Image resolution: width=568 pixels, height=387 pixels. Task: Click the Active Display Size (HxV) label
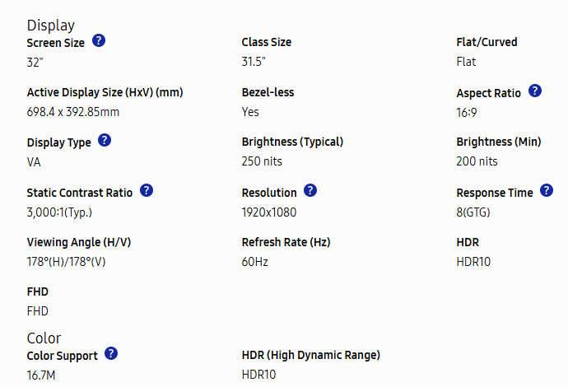(105, 92)
